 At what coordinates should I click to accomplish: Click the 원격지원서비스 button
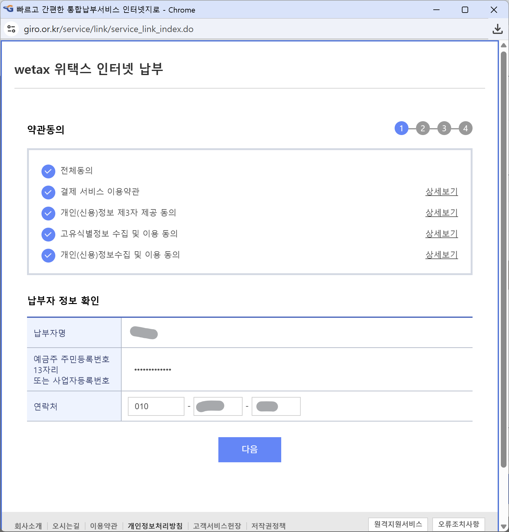398,524
